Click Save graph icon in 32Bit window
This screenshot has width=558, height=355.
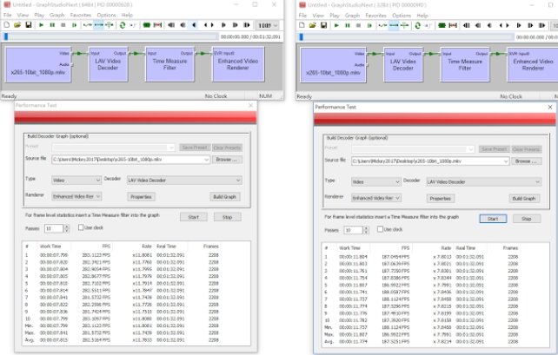(323, 25)
